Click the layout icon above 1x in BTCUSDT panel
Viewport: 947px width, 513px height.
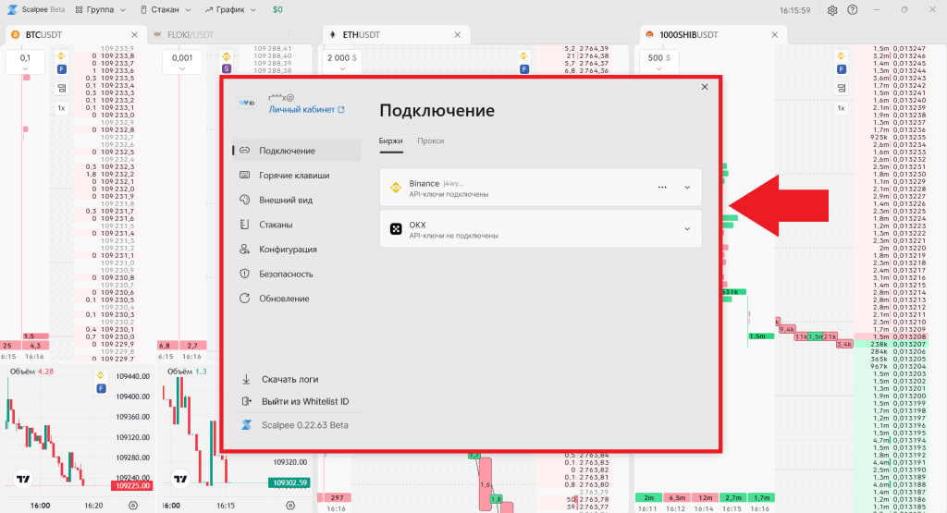(61, 88)
